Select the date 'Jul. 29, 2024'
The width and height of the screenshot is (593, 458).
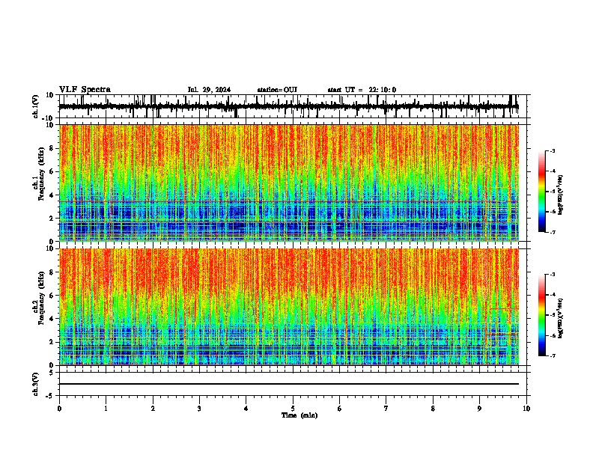click(x=209, y=90)
